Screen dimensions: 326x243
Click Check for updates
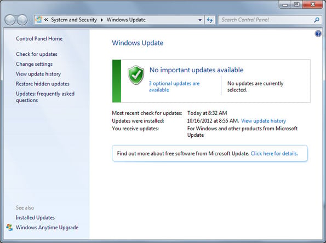[37, 54]
